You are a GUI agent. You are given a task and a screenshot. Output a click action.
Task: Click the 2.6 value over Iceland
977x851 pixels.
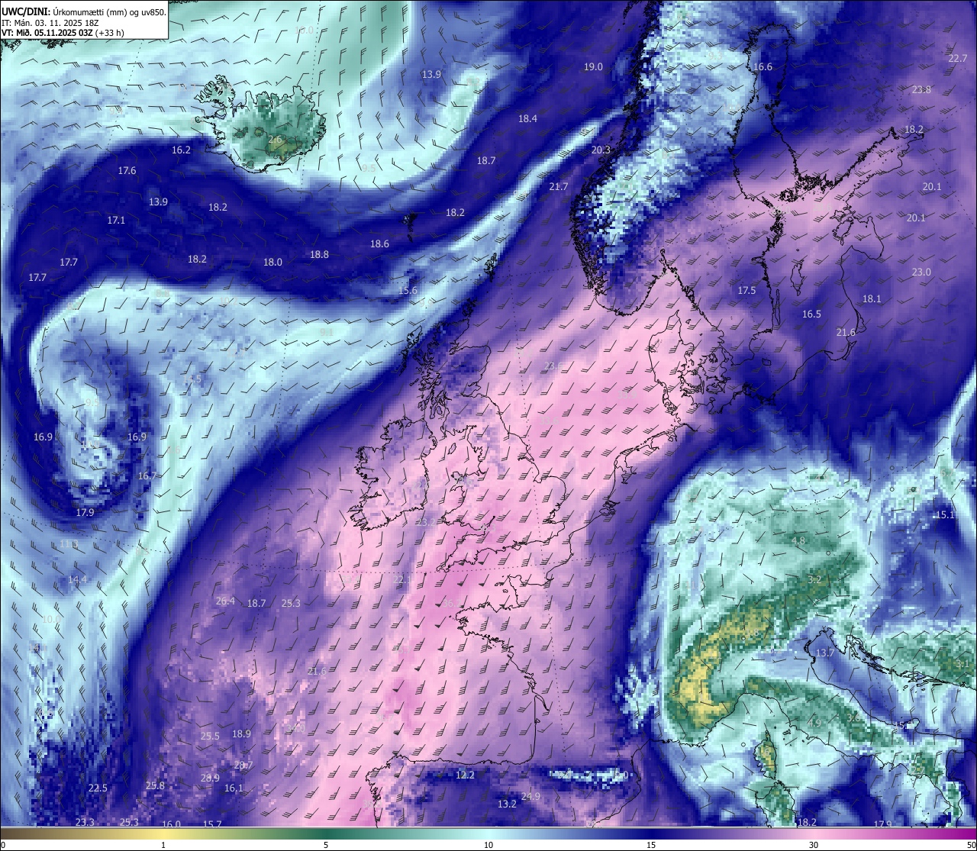pyautogui.click(x=275, y=140)
